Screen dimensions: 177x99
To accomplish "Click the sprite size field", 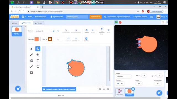I will tap(139, 84).
